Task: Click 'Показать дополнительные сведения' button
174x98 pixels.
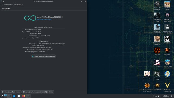Action: (x=43, y=56)
